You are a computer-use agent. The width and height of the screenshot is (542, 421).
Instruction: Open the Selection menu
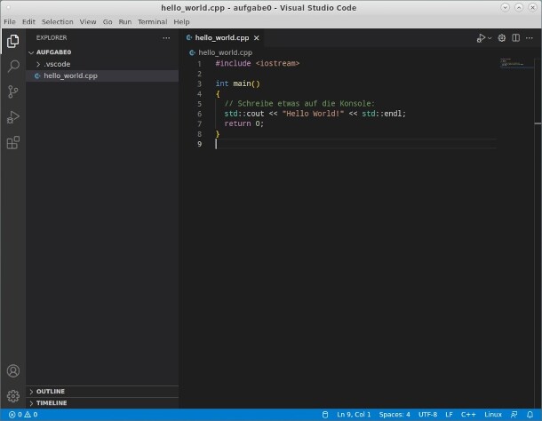[58, 22]
